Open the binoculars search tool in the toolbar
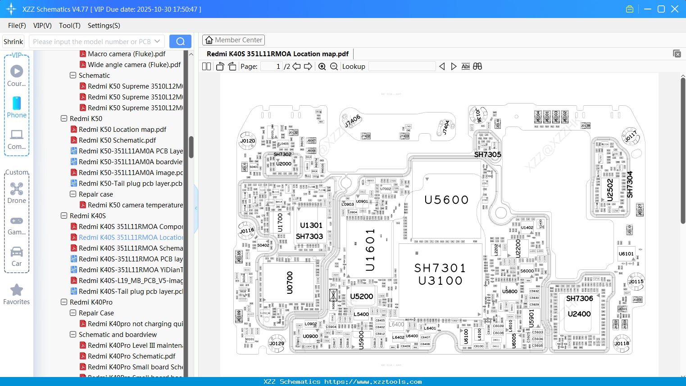686x386 pixels. (477, 66)
